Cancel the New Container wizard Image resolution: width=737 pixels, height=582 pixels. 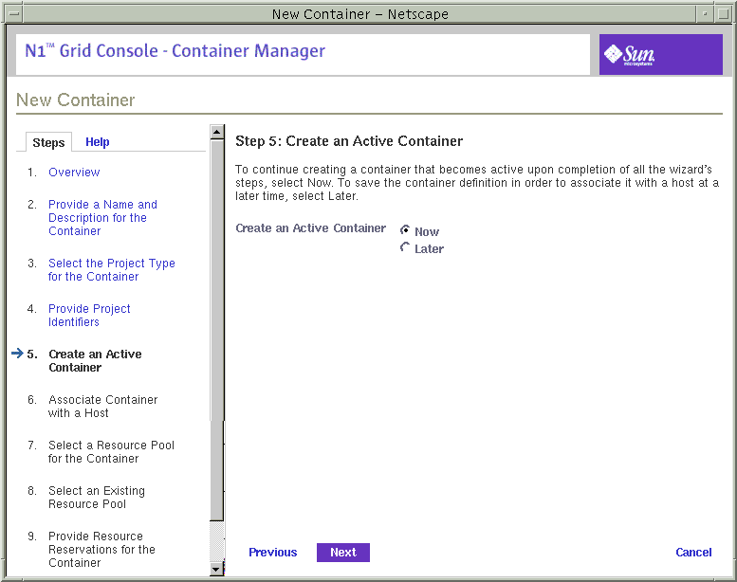point(693,553)
